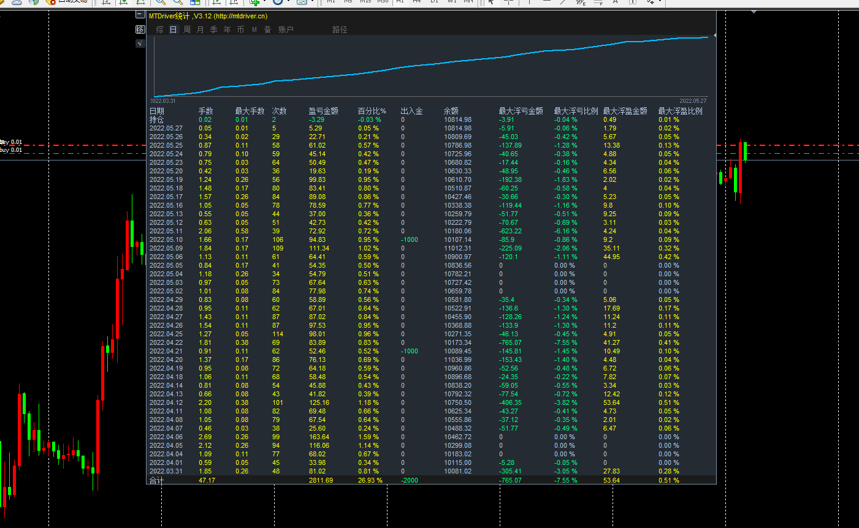859x528 pixels.
Task: Click the 移 move-panel icon
Action: [140, 29]
